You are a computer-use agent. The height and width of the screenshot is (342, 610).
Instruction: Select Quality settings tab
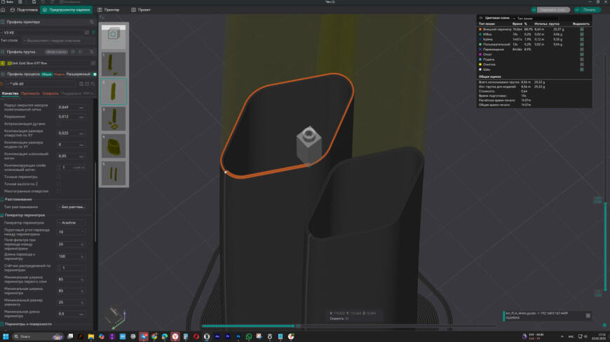coord(10,93)
